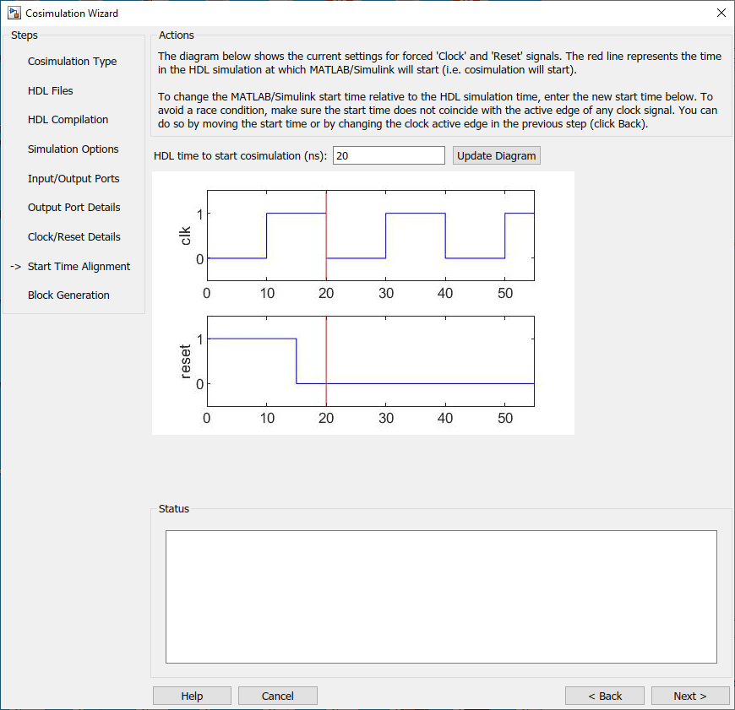The width and height of the screenshot is (735, 710).
Task: Select the Block Generation step
Action: coord(68,295)
